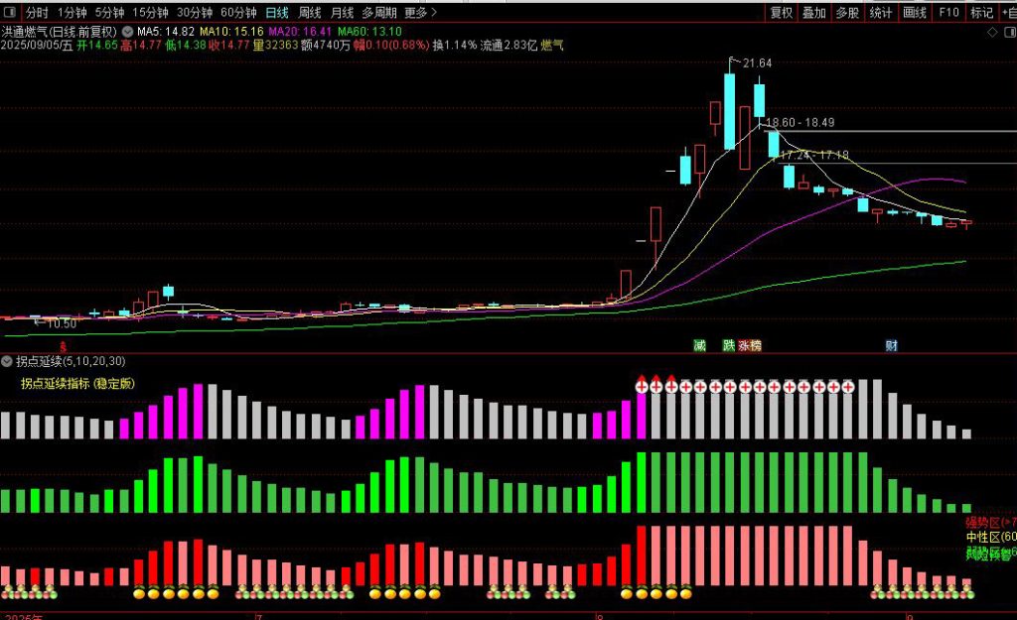Toggle 复权 price adjustment
The width and height of the screenshot is (1017, 620).
782,13
